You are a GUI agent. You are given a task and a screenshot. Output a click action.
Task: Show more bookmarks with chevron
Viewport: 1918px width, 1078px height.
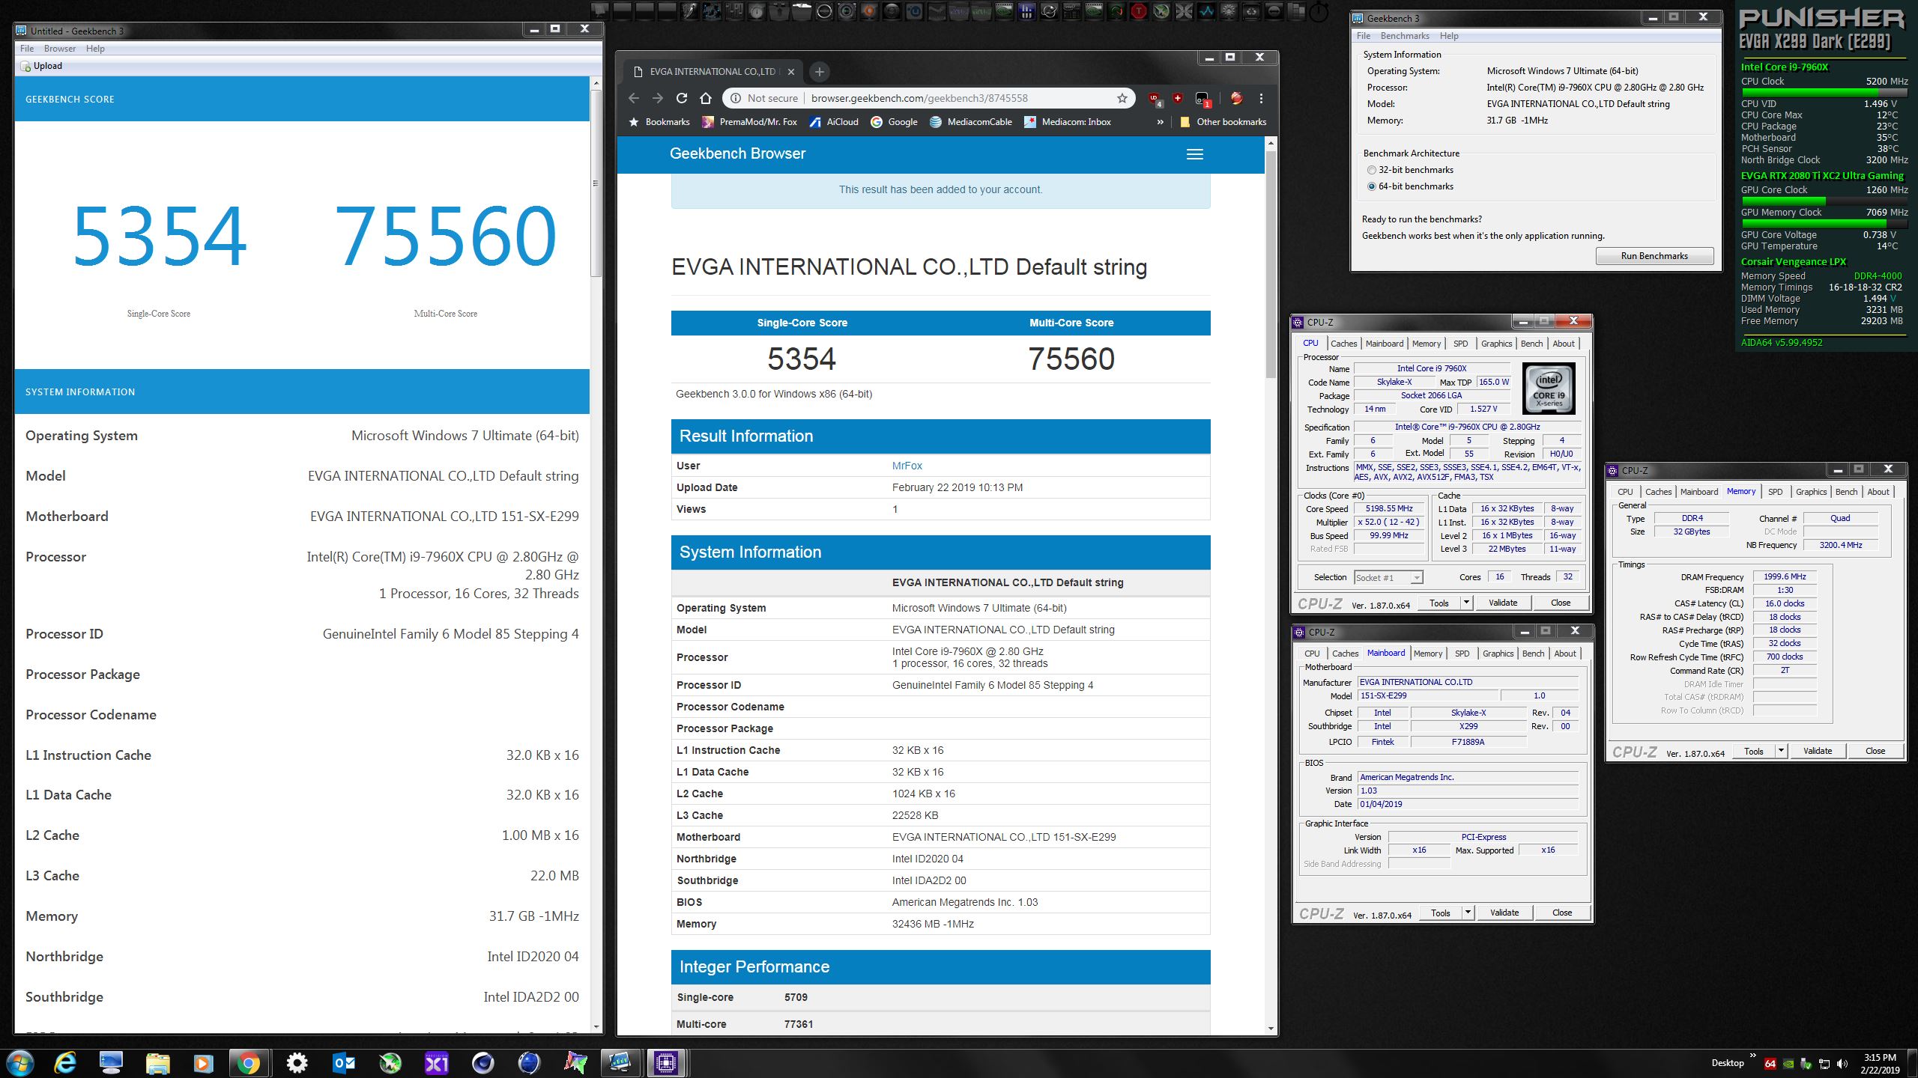point(1160,122)
